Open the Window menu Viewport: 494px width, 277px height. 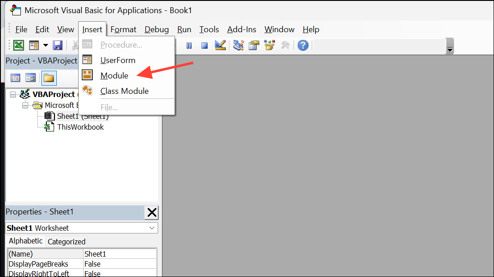(279, 29)
